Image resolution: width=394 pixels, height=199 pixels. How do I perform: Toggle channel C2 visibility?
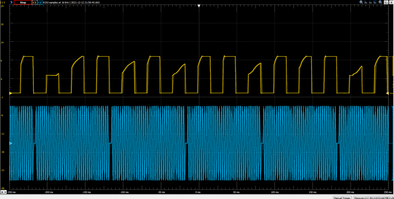click(40, 2)
